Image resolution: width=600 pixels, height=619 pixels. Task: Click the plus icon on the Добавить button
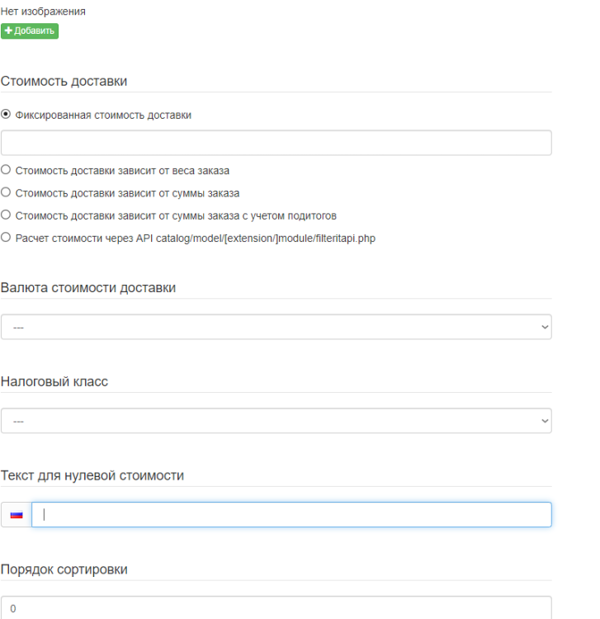click(8, 31)
